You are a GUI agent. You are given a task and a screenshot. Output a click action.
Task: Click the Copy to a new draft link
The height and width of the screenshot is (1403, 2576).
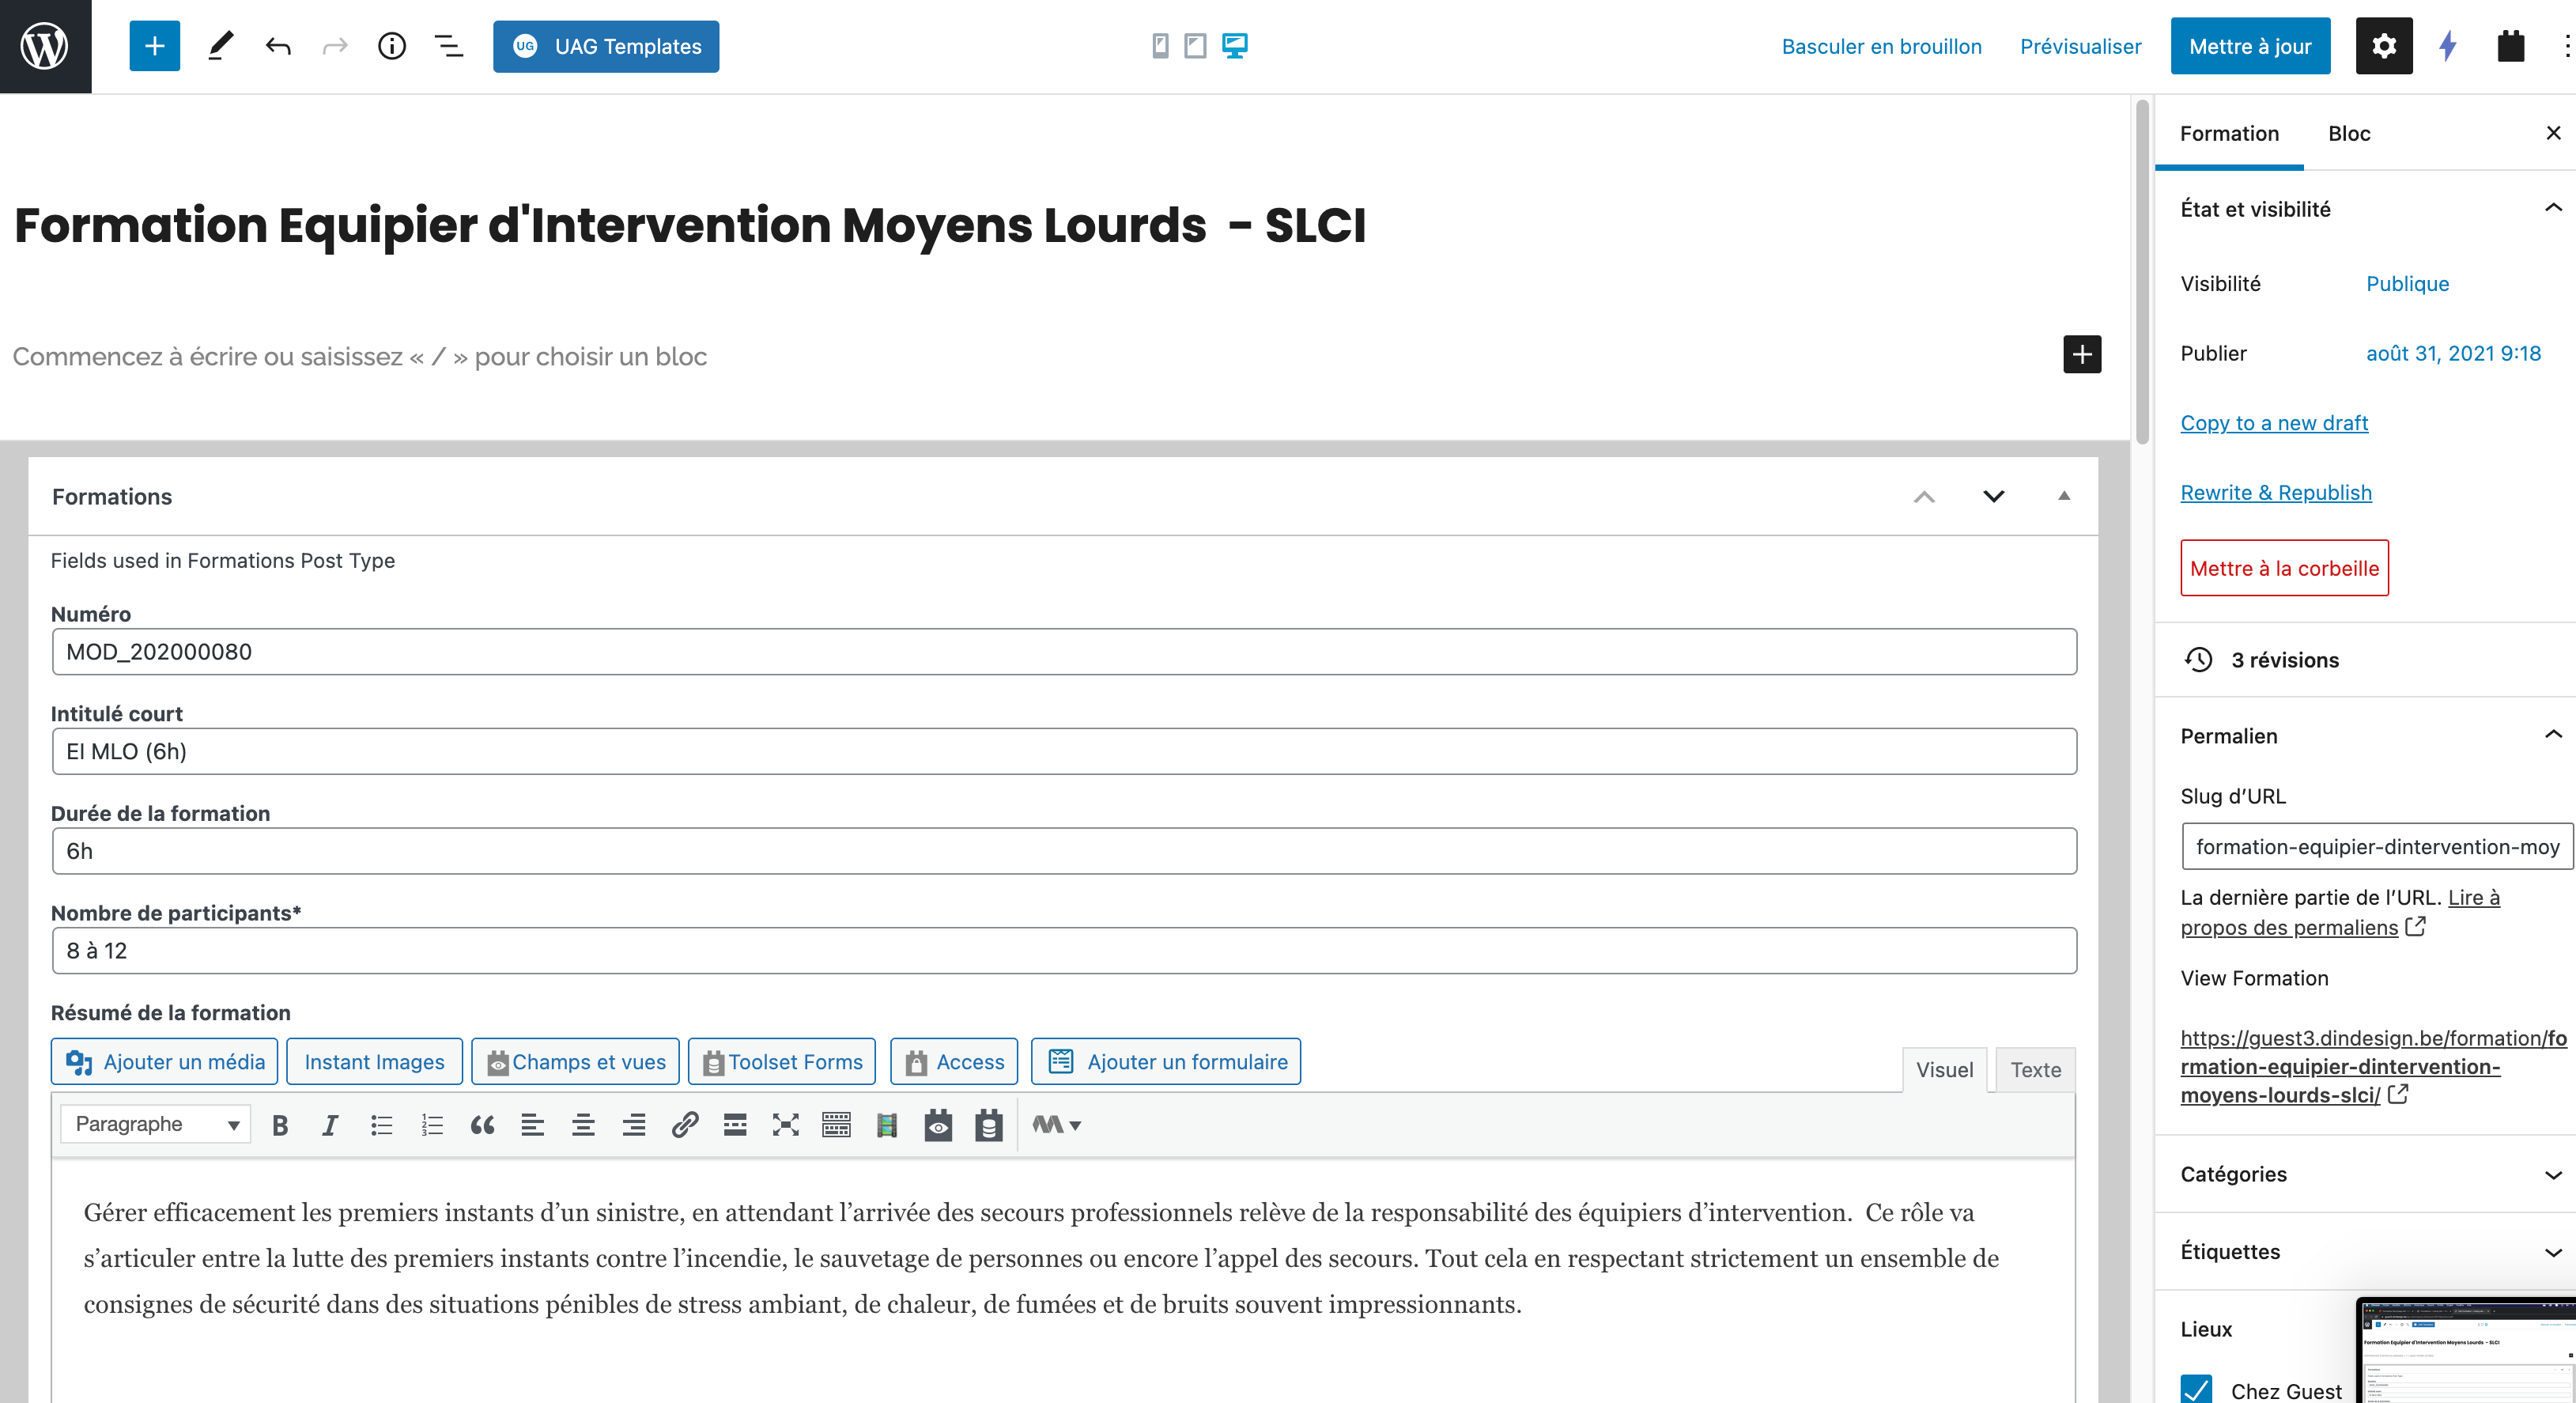[x=2273, y=423]
